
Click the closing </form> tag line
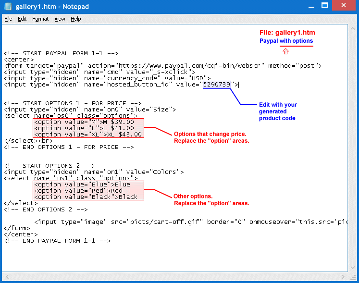point(17,228)
